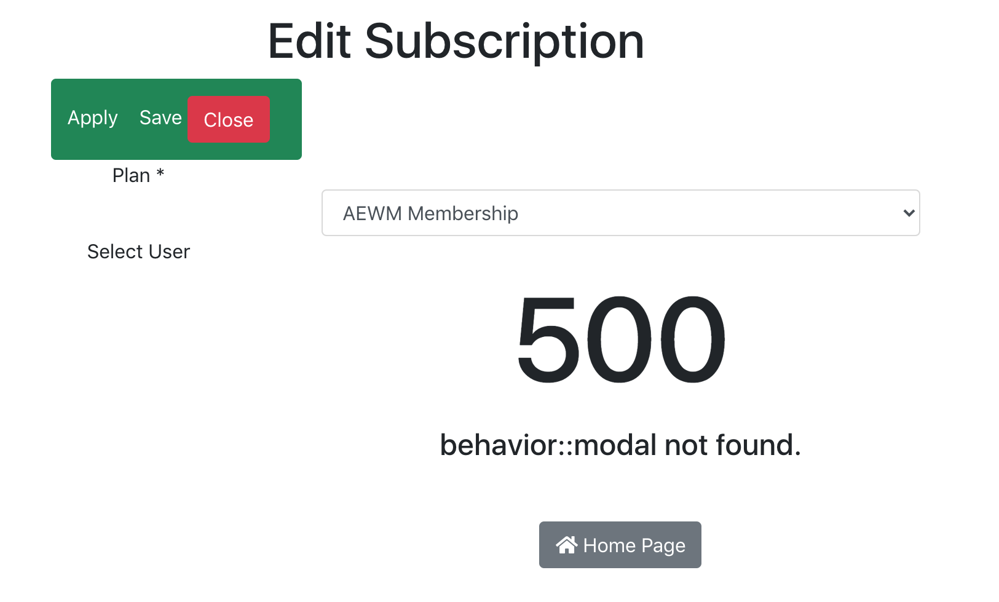
Task: Go to Home Page via gray button
Action: [x=620, y=545]
